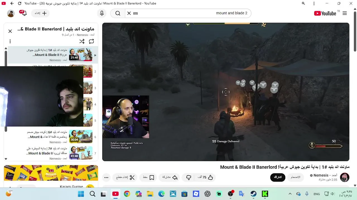357x200 pixels.
Task: Open Roblox from the taskbar
Action: pyautogui.click(x=196, y=194)
